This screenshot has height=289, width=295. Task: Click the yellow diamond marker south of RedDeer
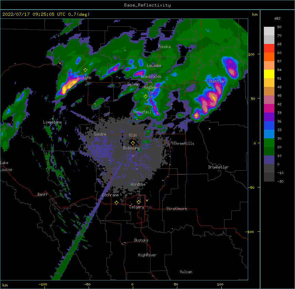pos(145,96)
